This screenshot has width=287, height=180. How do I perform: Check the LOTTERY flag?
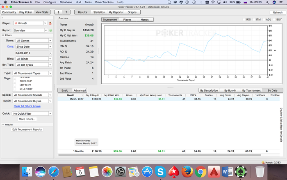click(15, 85)
